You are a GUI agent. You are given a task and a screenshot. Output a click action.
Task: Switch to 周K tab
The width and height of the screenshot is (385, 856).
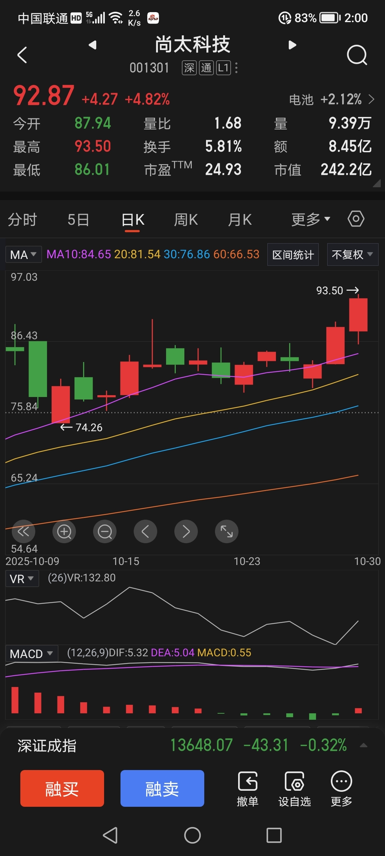[186, 219]
